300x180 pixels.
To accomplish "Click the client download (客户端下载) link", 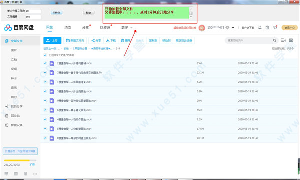I will point(248,28).
